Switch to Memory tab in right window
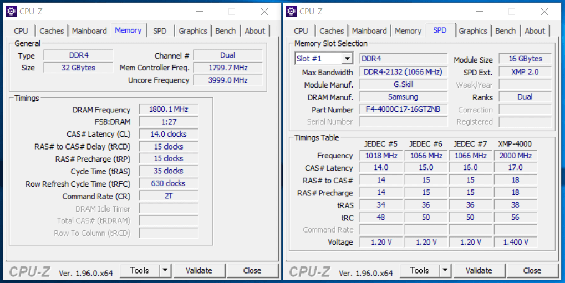Screen dimensions: 565x283 [x=408, y=31]
